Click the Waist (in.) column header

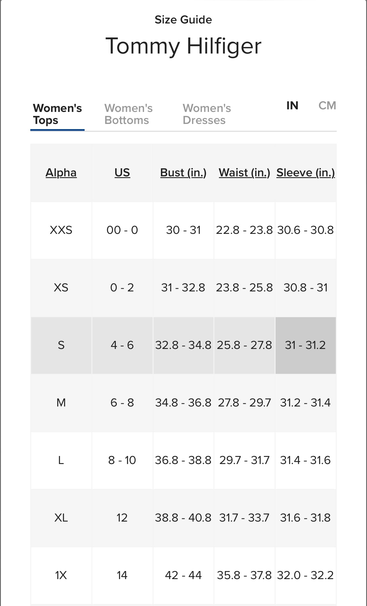click(x=244, y=173)
